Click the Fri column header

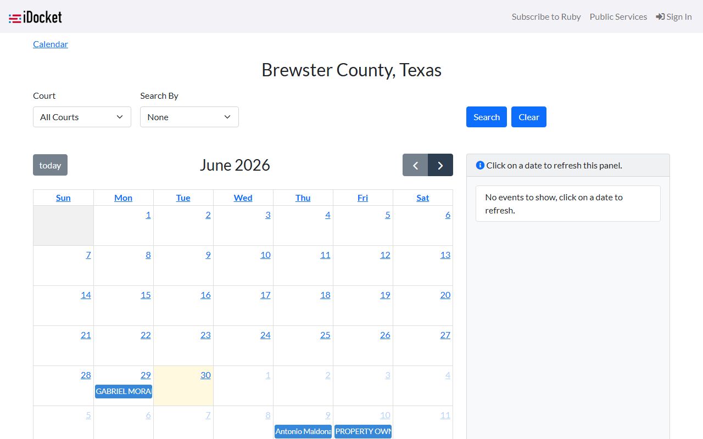point(362,198)
